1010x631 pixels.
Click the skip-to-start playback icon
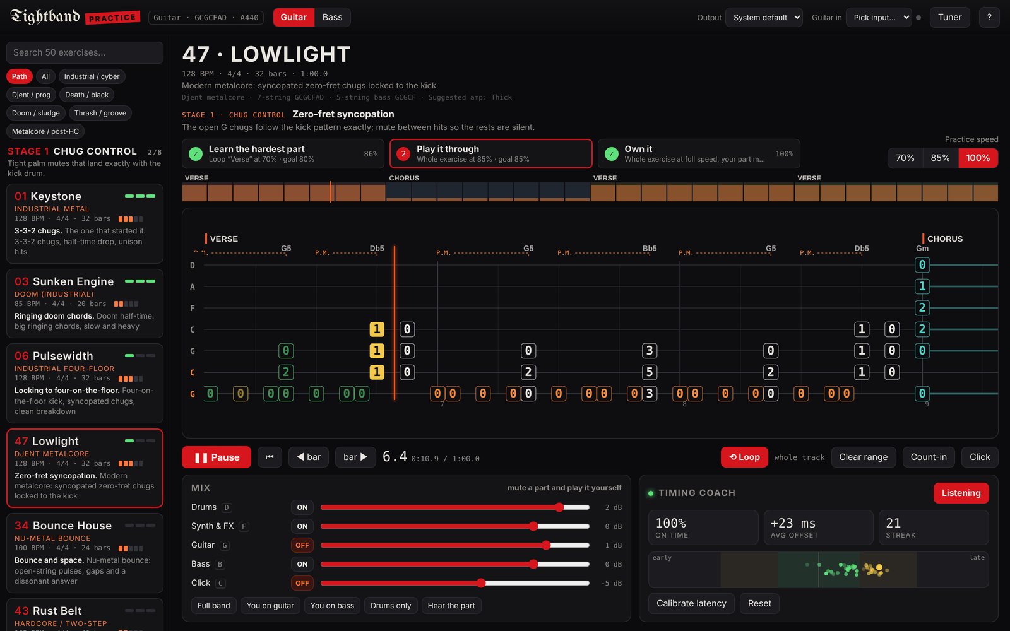point(270,457)
